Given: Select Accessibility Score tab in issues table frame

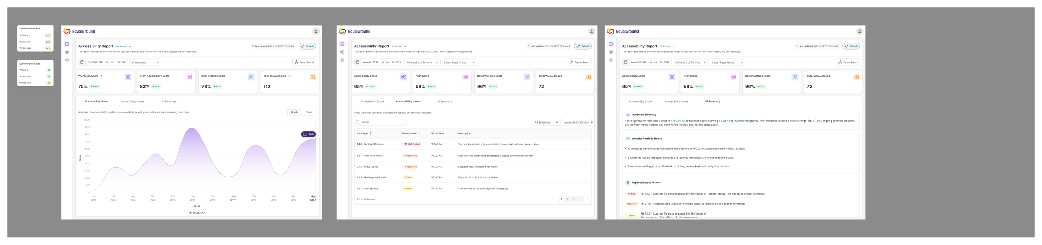Looking at the screenshot, I should [x=372, y=101].
